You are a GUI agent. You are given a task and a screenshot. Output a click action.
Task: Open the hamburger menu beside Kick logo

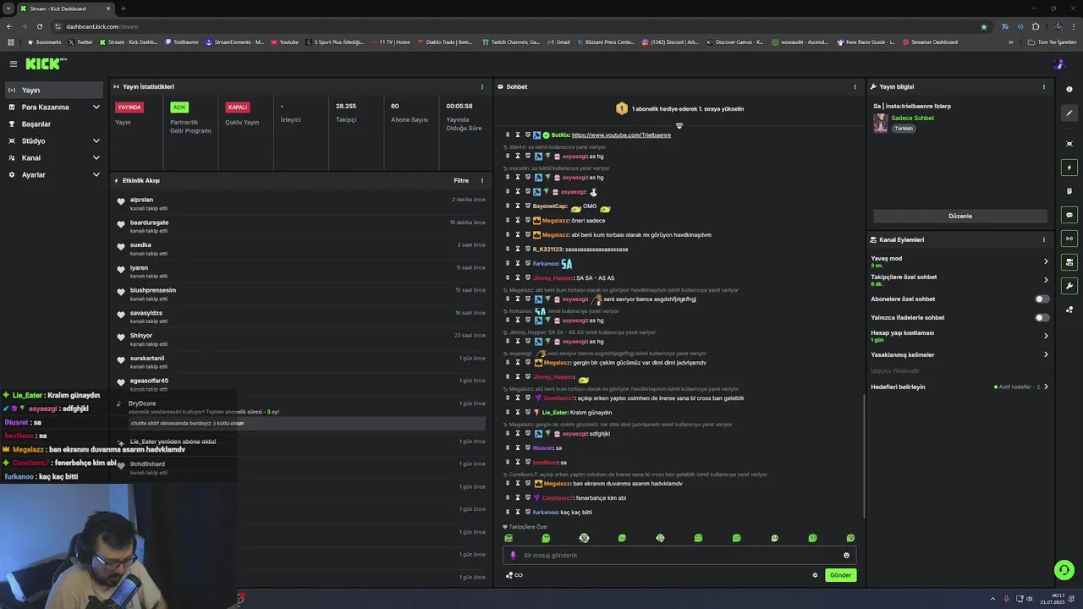coord(13,63)
